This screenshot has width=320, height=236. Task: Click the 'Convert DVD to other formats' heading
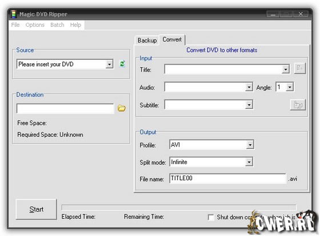click(222, 50)
